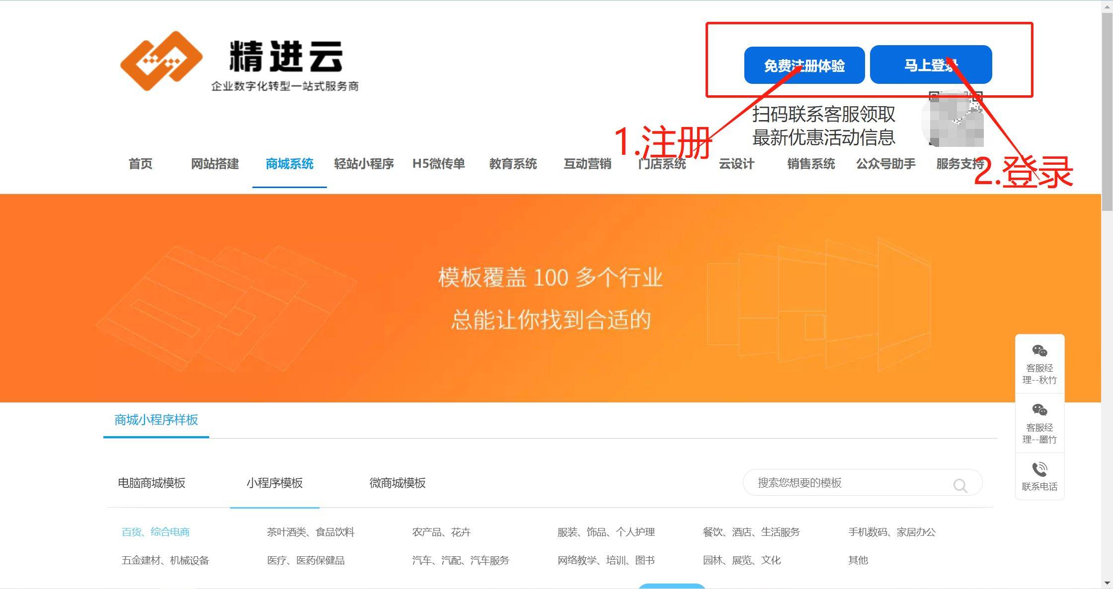Filter by 服装、饰品、个人护理 category
Viewport: 1113px width, 589px height.
pyautogui.click(x=606, y=532)
